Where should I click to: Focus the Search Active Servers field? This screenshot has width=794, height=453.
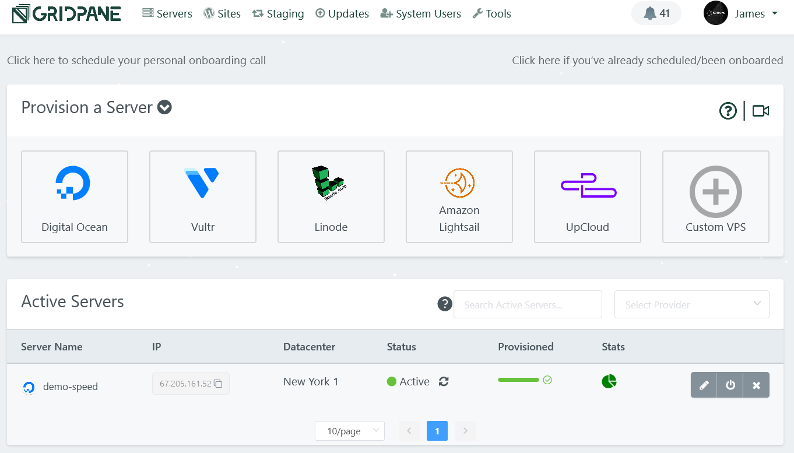coord(528,304)
